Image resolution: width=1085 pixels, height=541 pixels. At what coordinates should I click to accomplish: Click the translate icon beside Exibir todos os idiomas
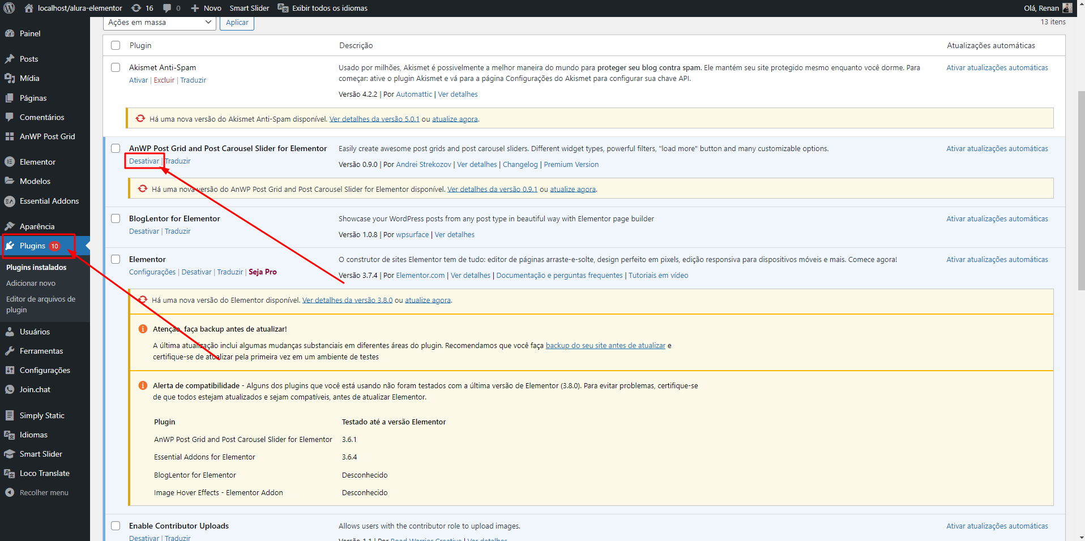282,8
